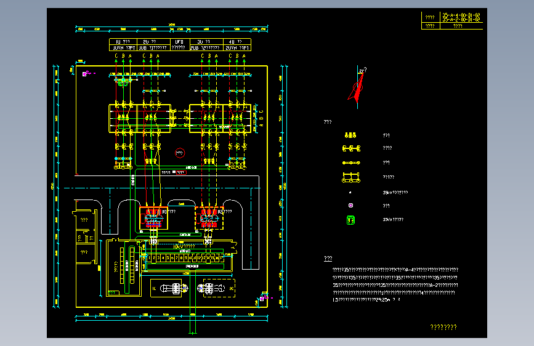This screenshot has height=346, width=534.
Task: Select the 4U header table cell
Action: pyautogui.click(x=237, y=42)
